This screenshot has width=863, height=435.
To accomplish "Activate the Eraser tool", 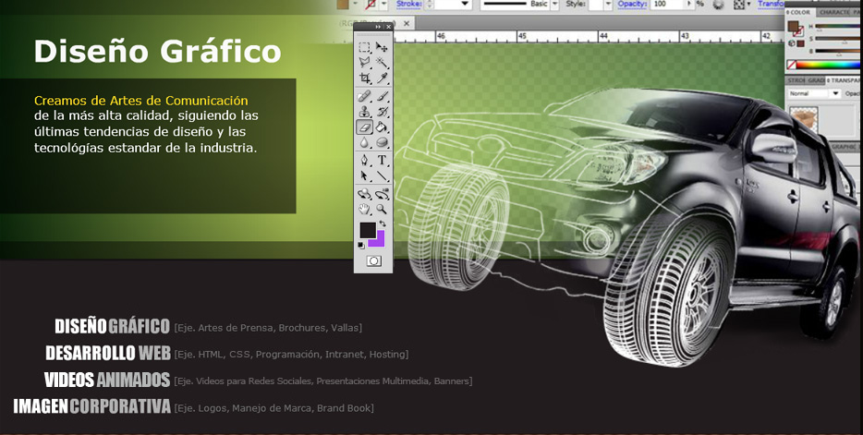I will click(x=365, y=127).
